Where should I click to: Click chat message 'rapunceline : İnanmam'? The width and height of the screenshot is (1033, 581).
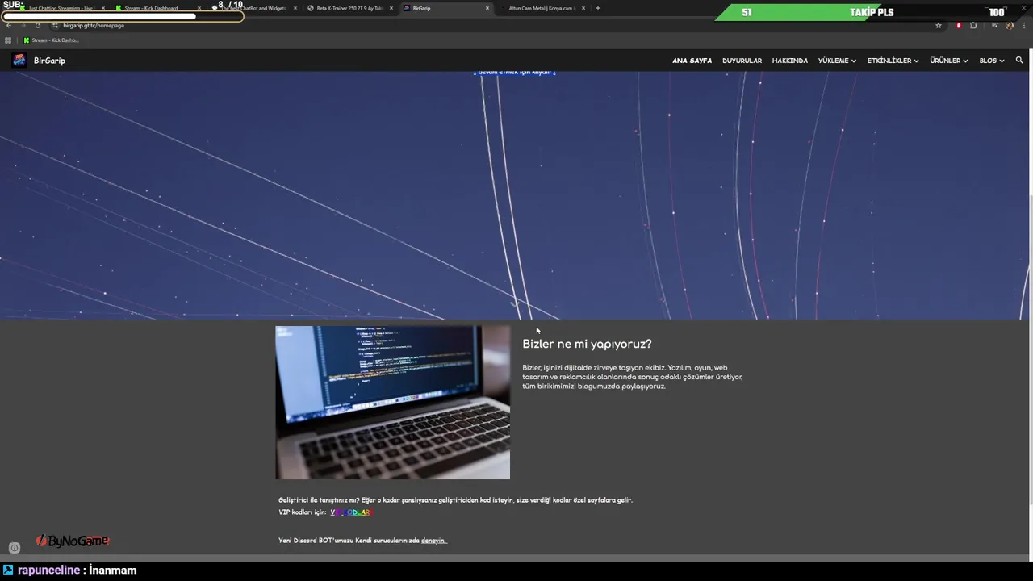click(69, 571)
